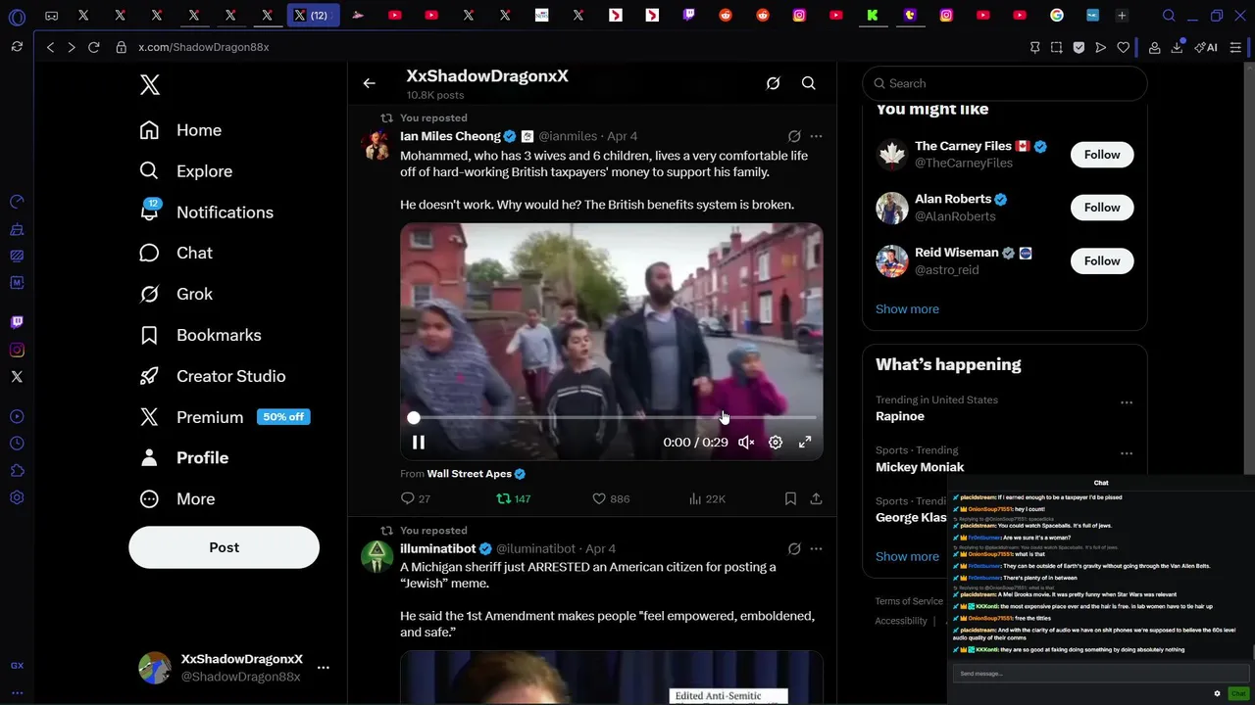Open Home from the X sidebar
1255x705 pixels.
(x=181, y=130)
